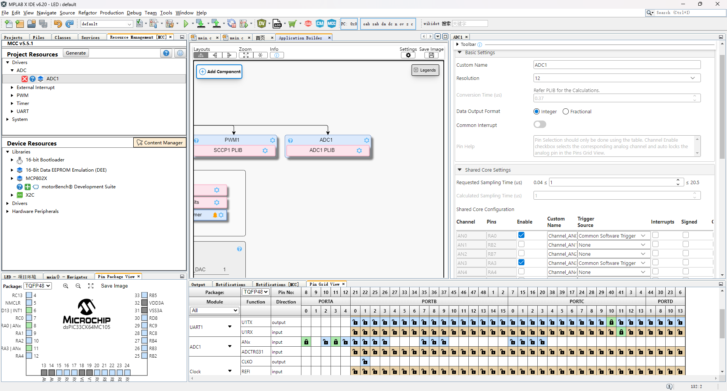This screenshot has height=391, width=727.
Task: Click the green Run Project arrow
Action: tap(186, 24)
